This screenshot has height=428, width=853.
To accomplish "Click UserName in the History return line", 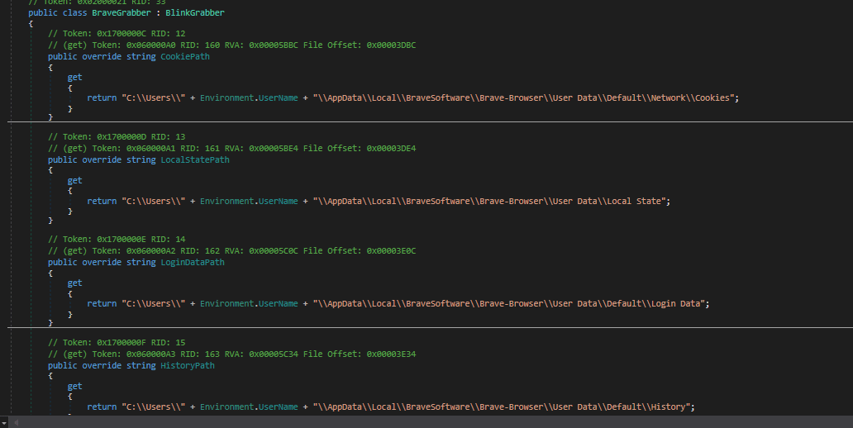I will pos(278,407).
